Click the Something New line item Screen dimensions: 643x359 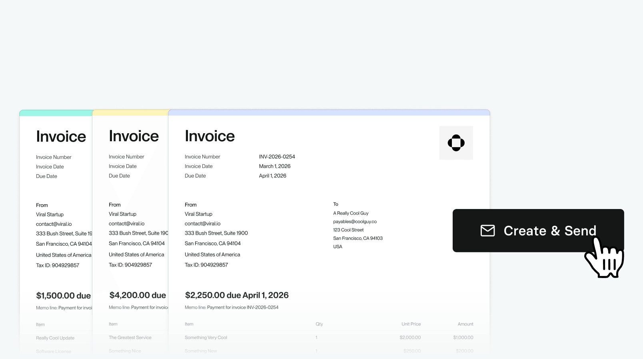click(x=201, y=351)
